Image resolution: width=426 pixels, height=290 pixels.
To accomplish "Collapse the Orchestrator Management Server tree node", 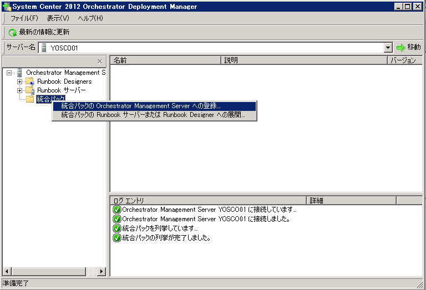I will (x=9, y=73).
